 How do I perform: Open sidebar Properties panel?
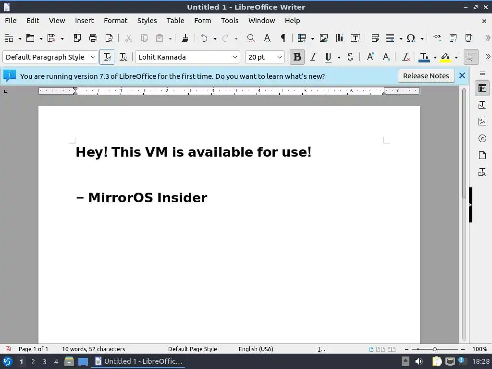click(x=482, y=88)
